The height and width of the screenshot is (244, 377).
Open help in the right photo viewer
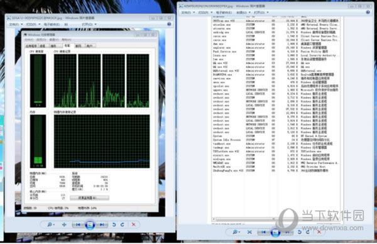click(x=368, y=12)
